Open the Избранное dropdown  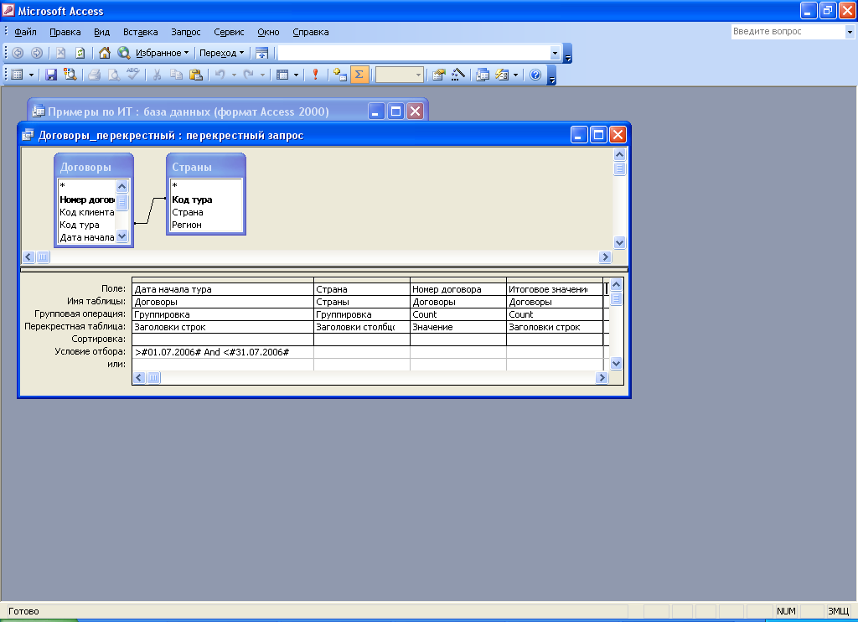click(x=162, y=53)
